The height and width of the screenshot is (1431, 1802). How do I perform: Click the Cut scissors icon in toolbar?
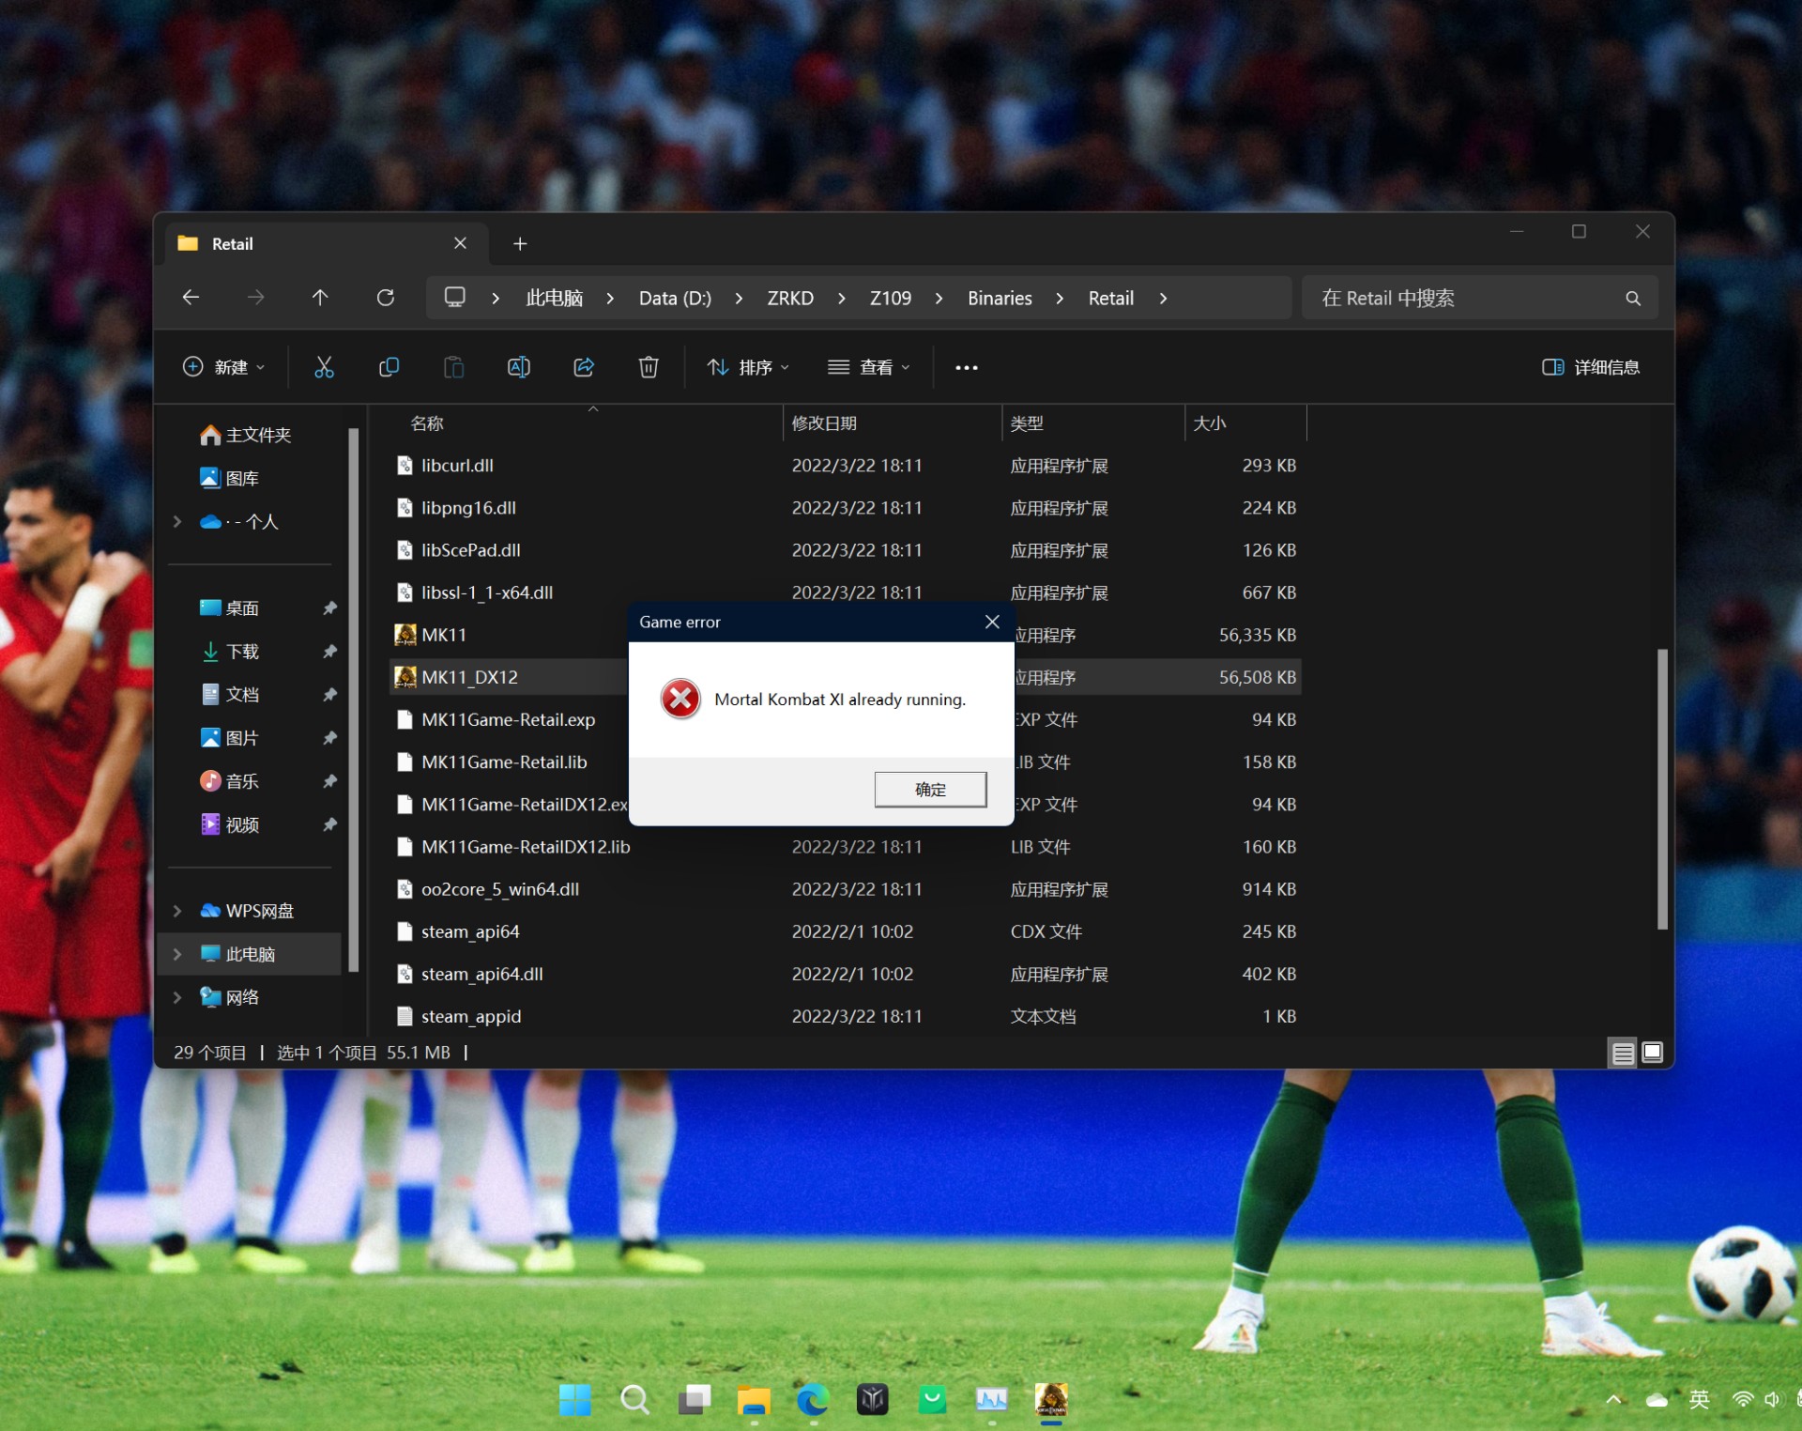tap(324, 367)
